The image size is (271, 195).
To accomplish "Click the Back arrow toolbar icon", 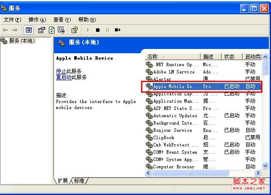I will click(5, 30).
